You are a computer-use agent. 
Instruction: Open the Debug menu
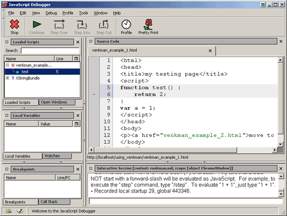point(51,13)
